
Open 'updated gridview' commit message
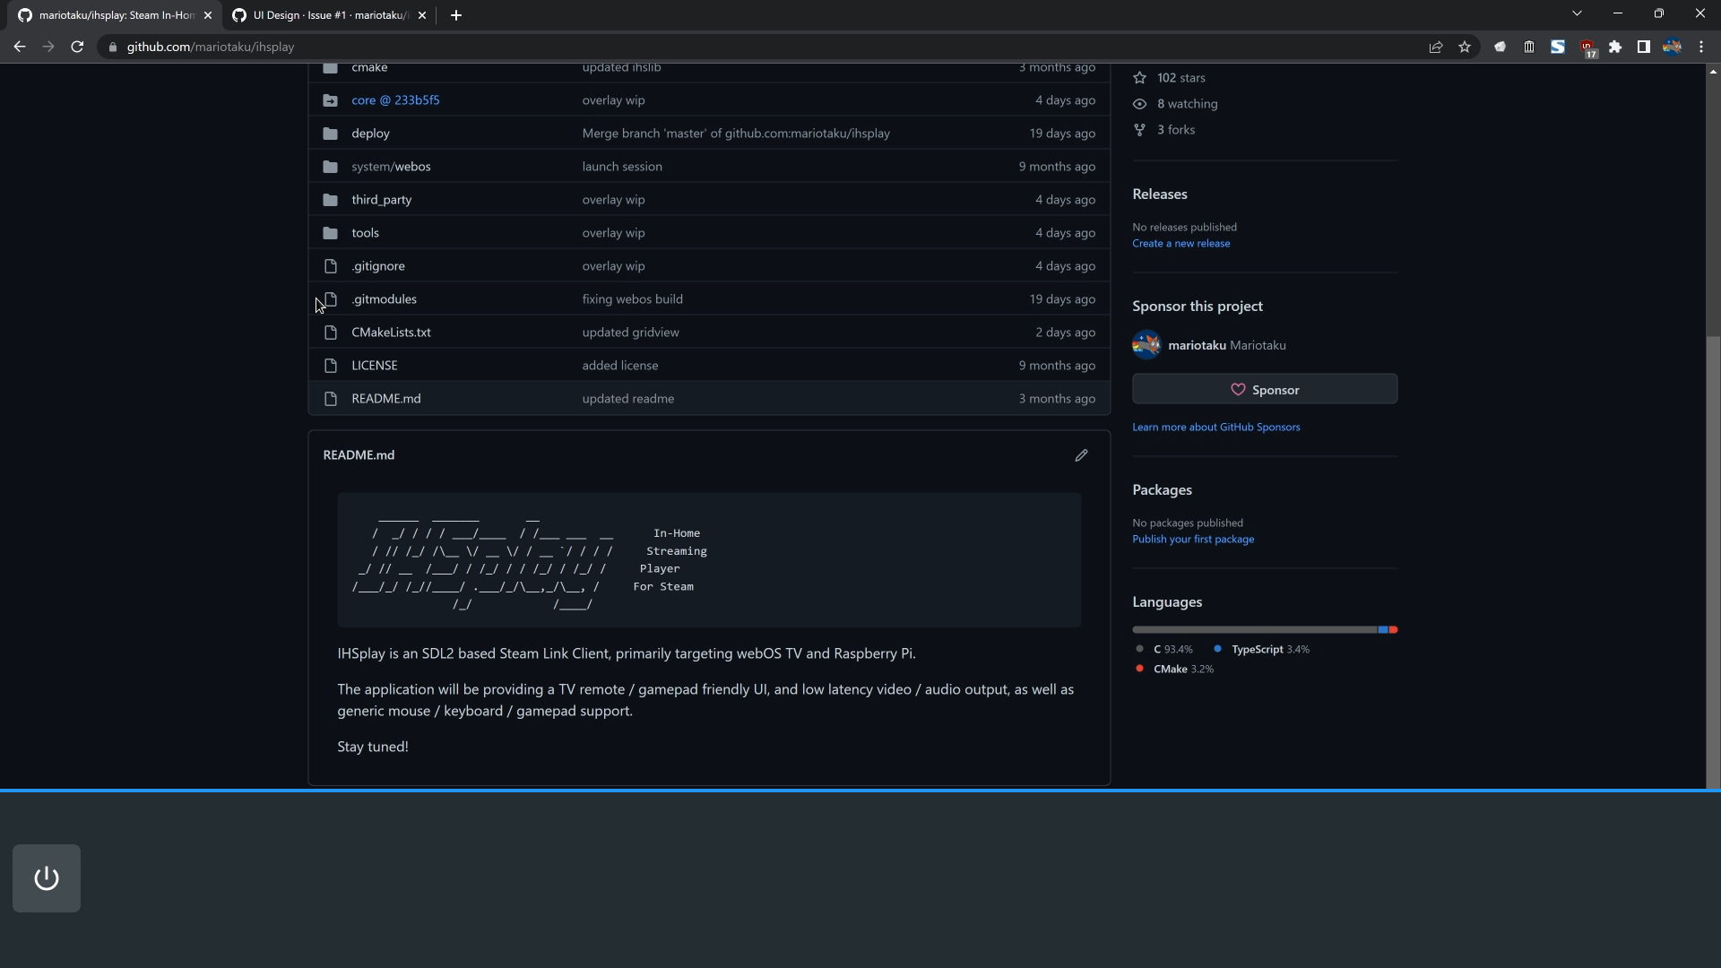630,333
